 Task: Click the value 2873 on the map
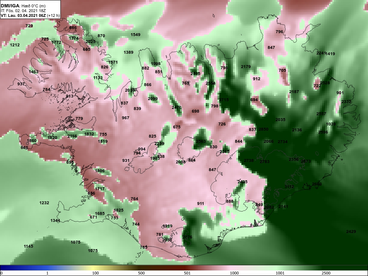pos(306,161)
